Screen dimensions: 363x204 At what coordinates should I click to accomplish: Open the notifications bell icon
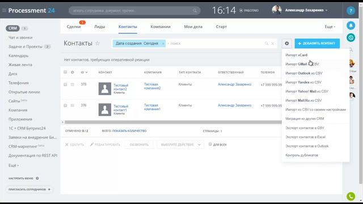point(351,25)
